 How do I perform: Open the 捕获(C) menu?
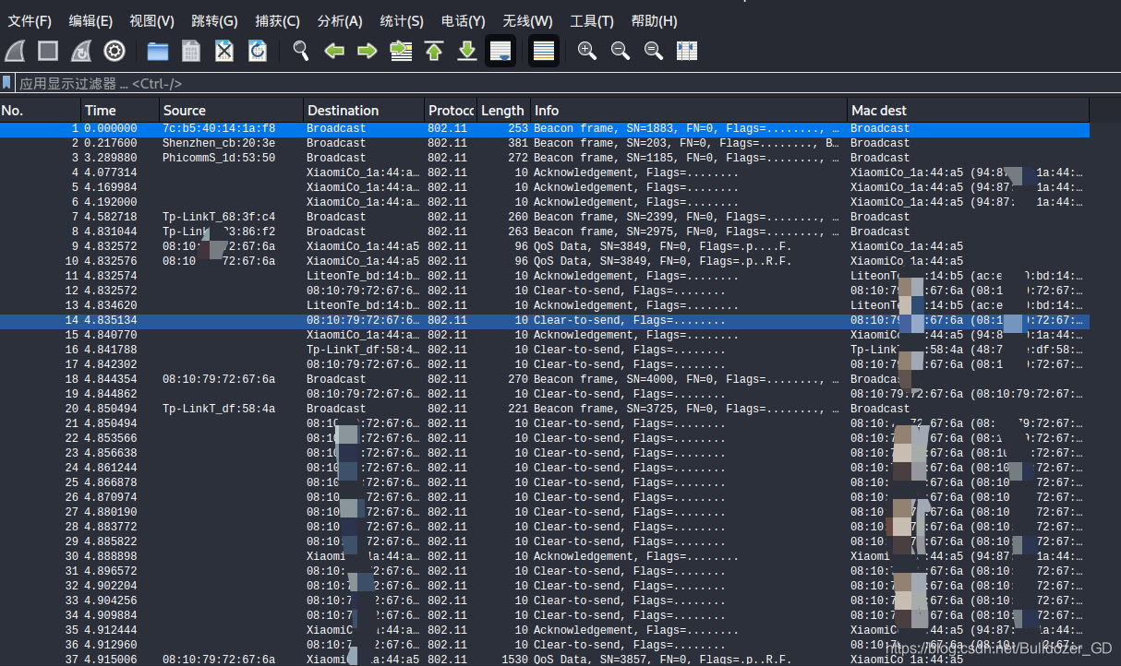[x=277, y=20]
